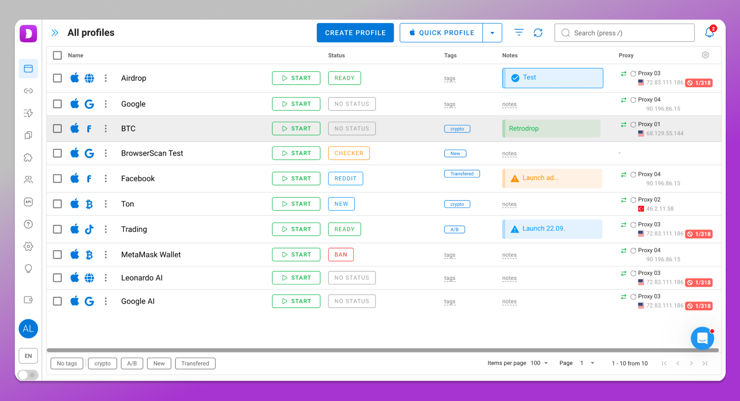Open the team members icon in sidebar
Screen dimensions: 740x401
coord(28,180)
